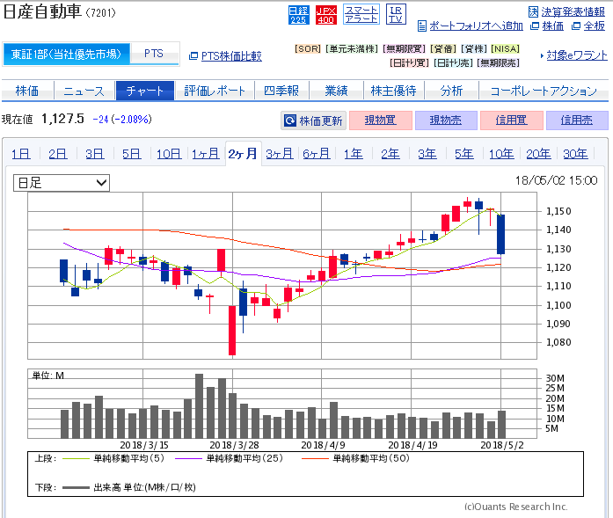Open the 分析 tab

451,91
